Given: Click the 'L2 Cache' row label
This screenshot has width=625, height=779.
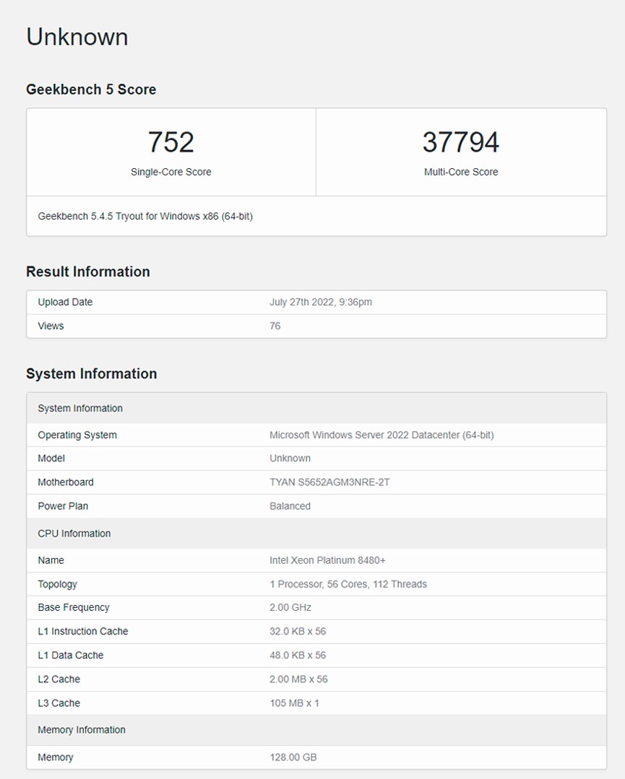Looking at the screenshot, I should [59, 679].
